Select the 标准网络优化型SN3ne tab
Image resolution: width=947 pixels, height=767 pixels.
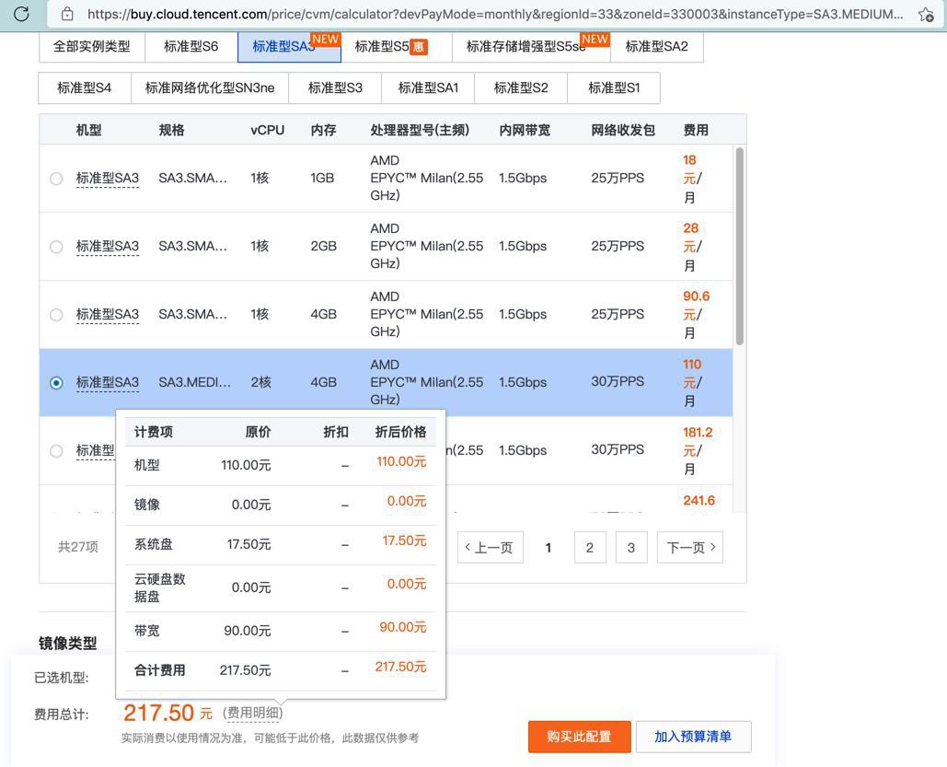(210, 88)
